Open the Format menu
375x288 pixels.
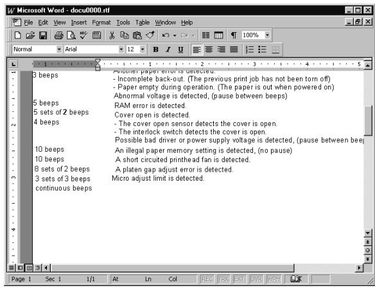(x=101, y=22)
